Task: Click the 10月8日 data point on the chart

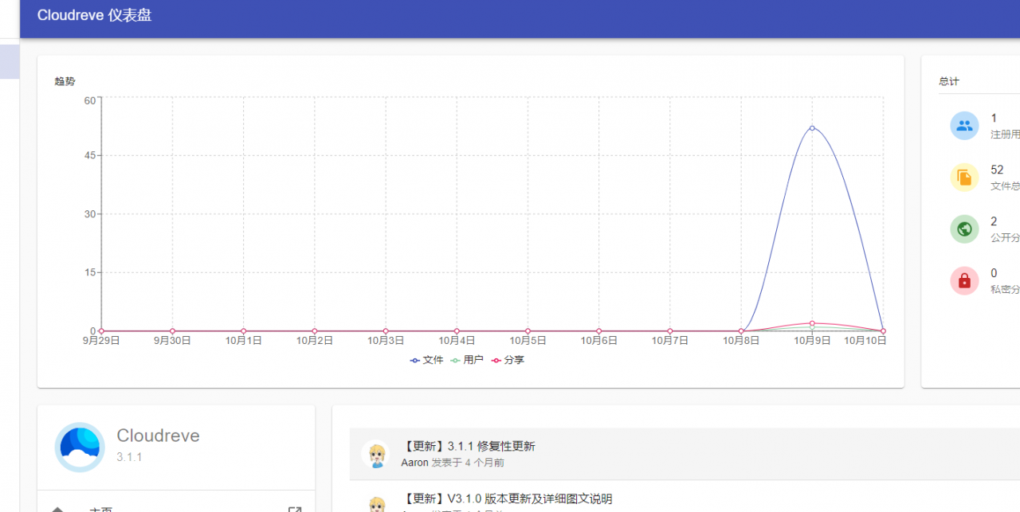Action: [741, 331]
